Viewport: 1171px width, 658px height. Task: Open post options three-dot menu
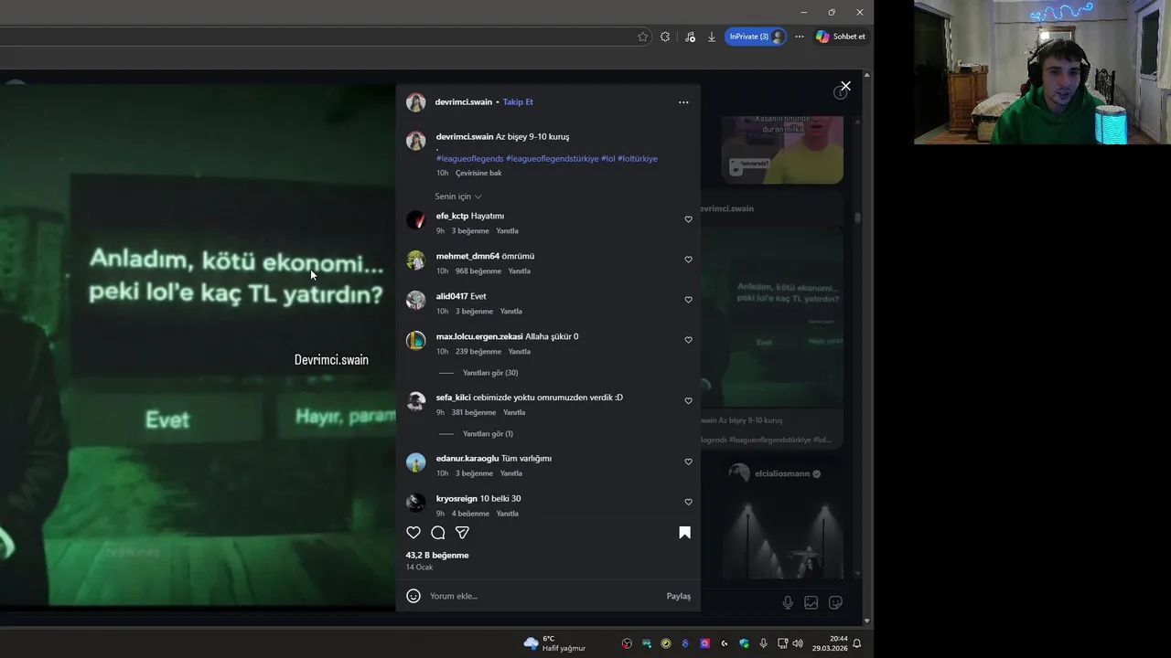pos(683,102)
